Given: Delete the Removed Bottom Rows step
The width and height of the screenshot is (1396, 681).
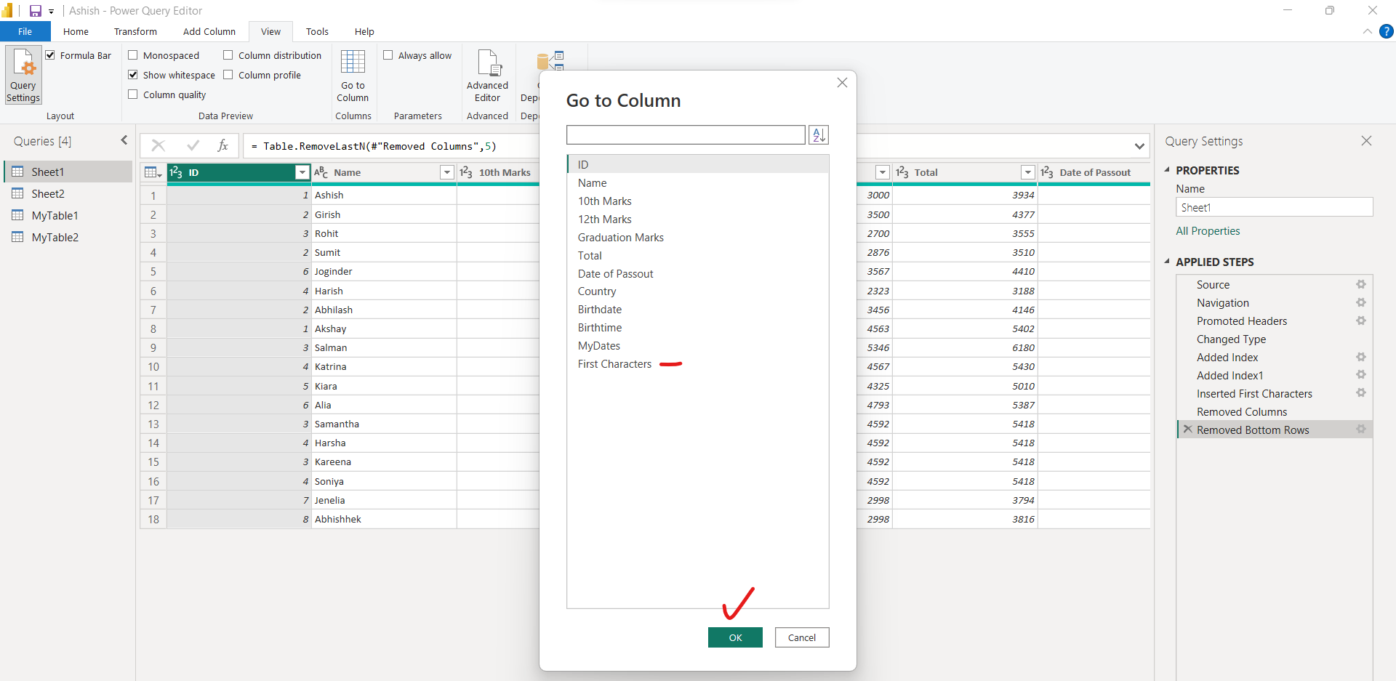Looking at the screenshot, I should pyautogui.click(x=1187, y=430).
